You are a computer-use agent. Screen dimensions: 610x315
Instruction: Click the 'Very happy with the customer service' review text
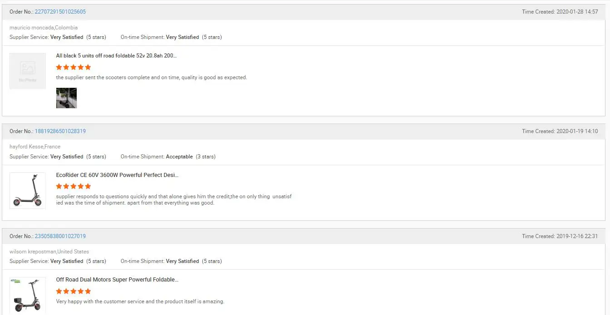click(140, 301)
